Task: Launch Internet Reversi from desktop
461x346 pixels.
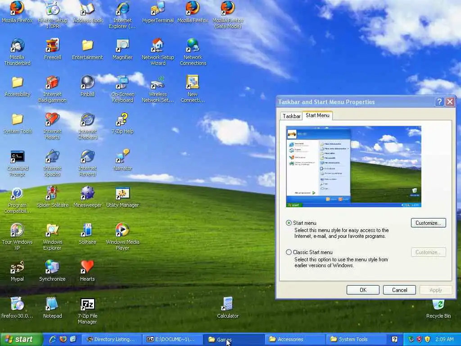Action: pyautogui.click(x=88, y=163)
